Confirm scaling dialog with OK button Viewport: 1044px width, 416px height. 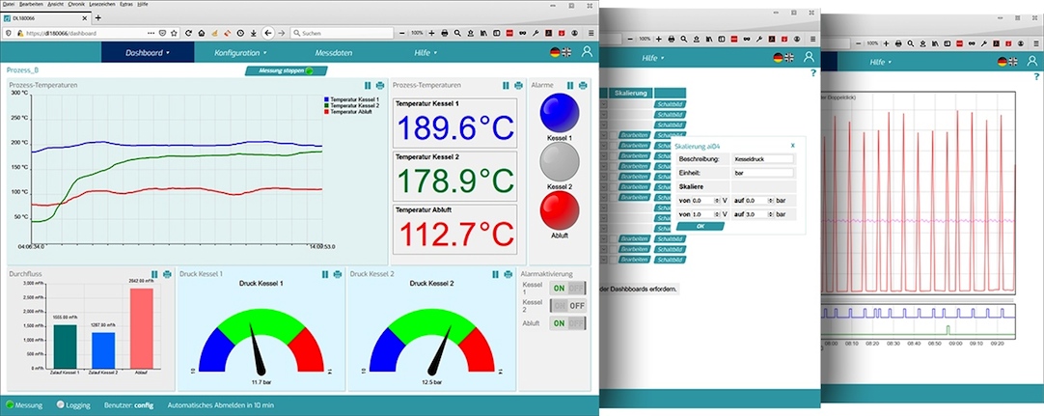[x=700, y=226]
